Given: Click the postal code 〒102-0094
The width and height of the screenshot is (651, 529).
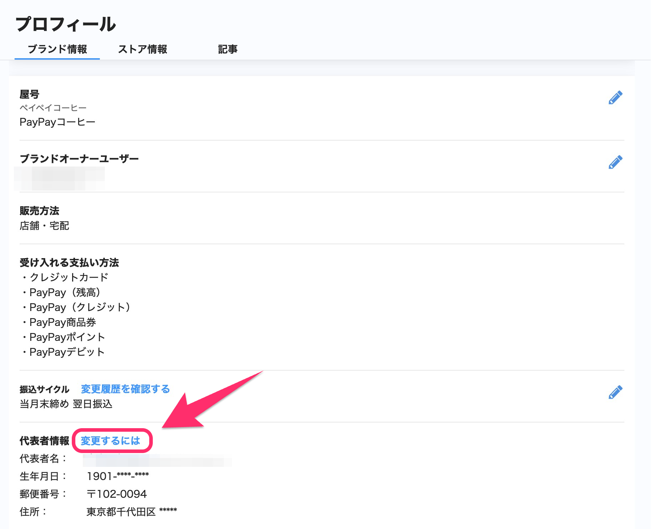Looking at the screenshot, I should click(x=117, y=494).
